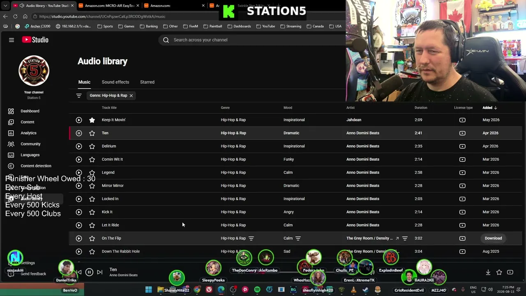526x296 pixels.
Task: Star the track On The Flip
Action: point(92,238)
